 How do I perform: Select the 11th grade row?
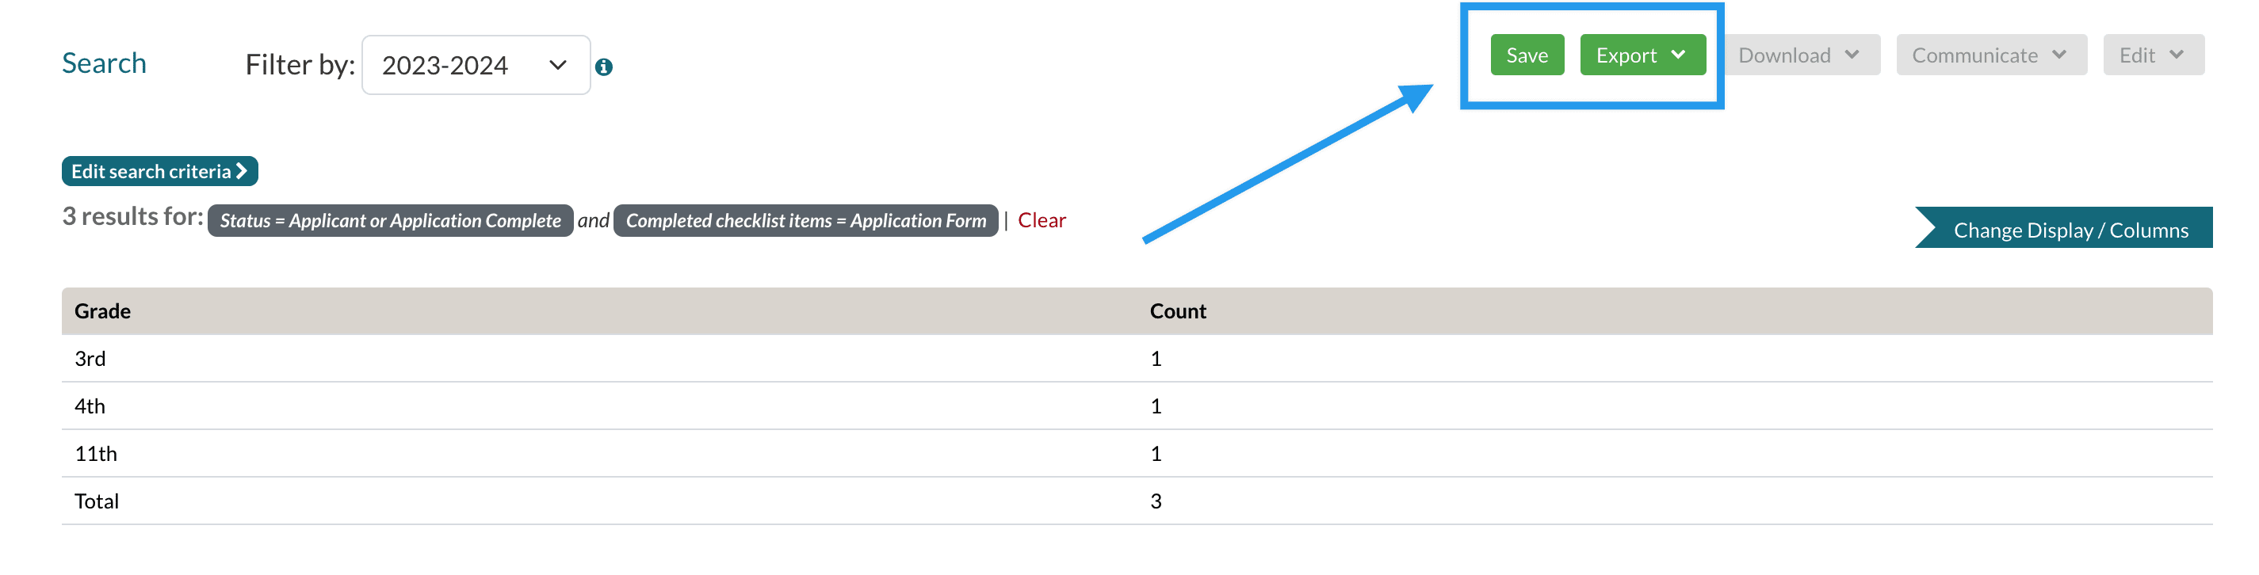[x=96, y=453]
